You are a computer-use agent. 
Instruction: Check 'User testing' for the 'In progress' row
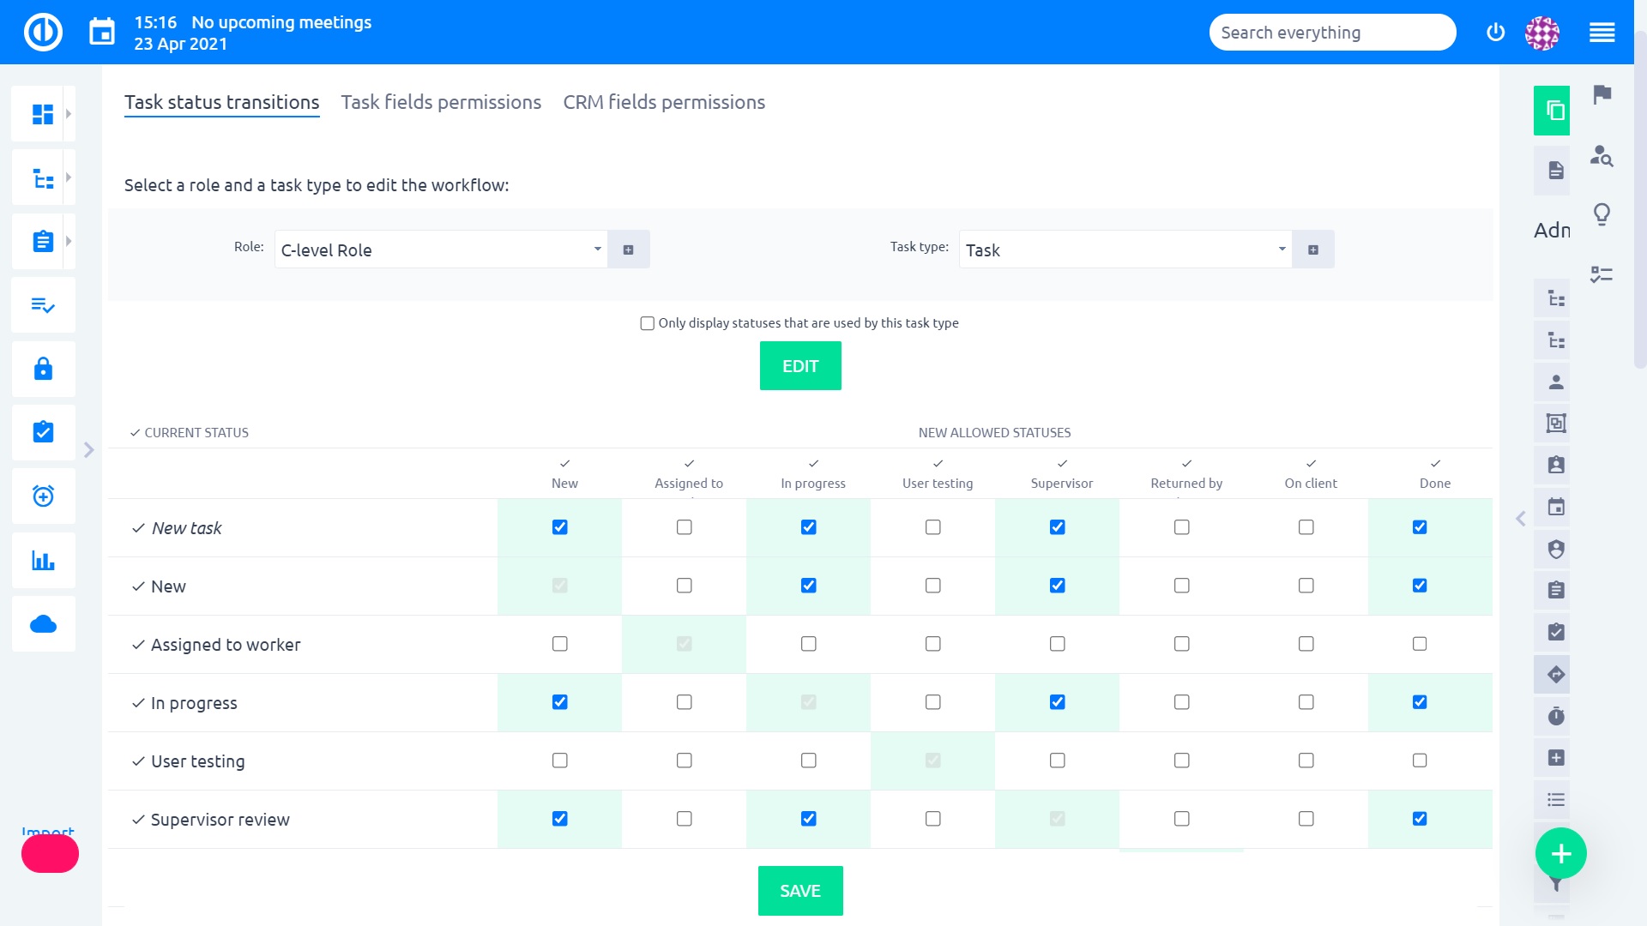tap(932, 702)
